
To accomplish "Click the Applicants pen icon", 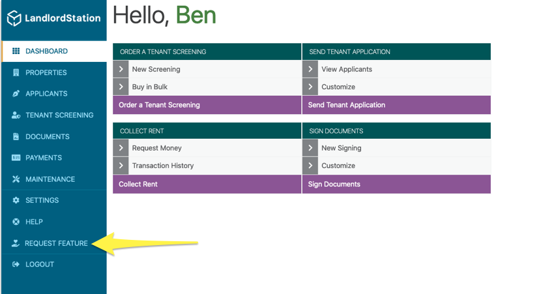I will [16, 93].
